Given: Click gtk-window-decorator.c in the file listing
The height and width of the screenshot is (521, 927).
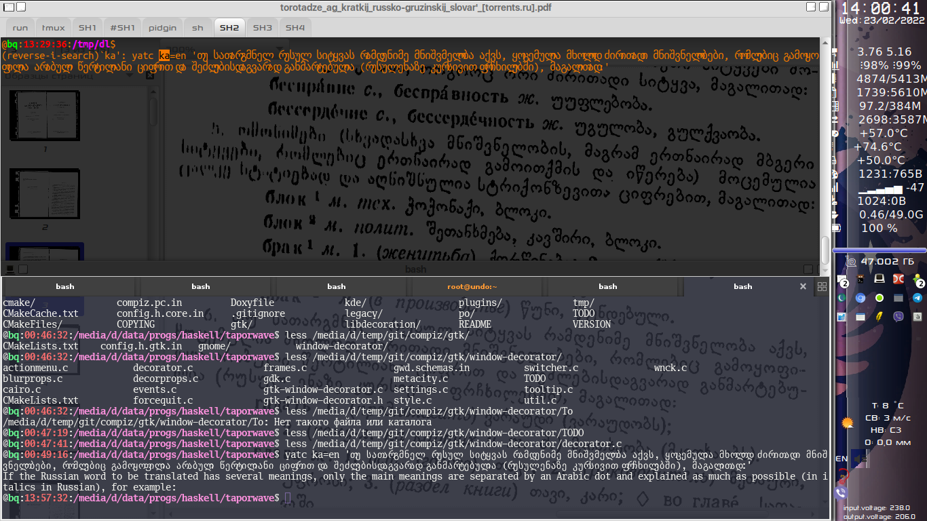Looking at the screenshot, I should coord(323,389).
